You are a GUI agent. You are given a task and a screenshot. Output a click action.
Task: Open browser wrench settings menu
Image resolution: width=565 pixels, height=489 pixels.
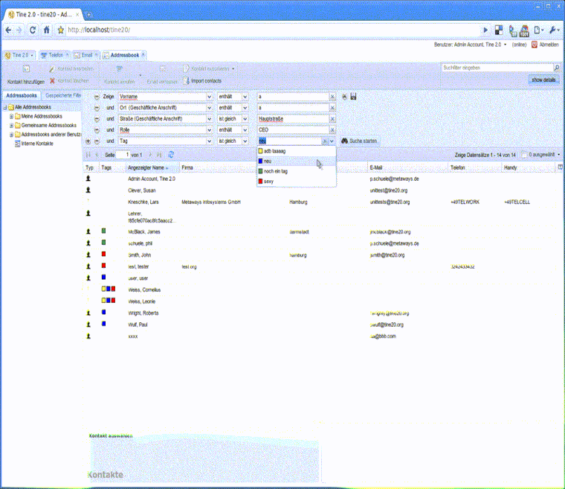tap(554, 30)
